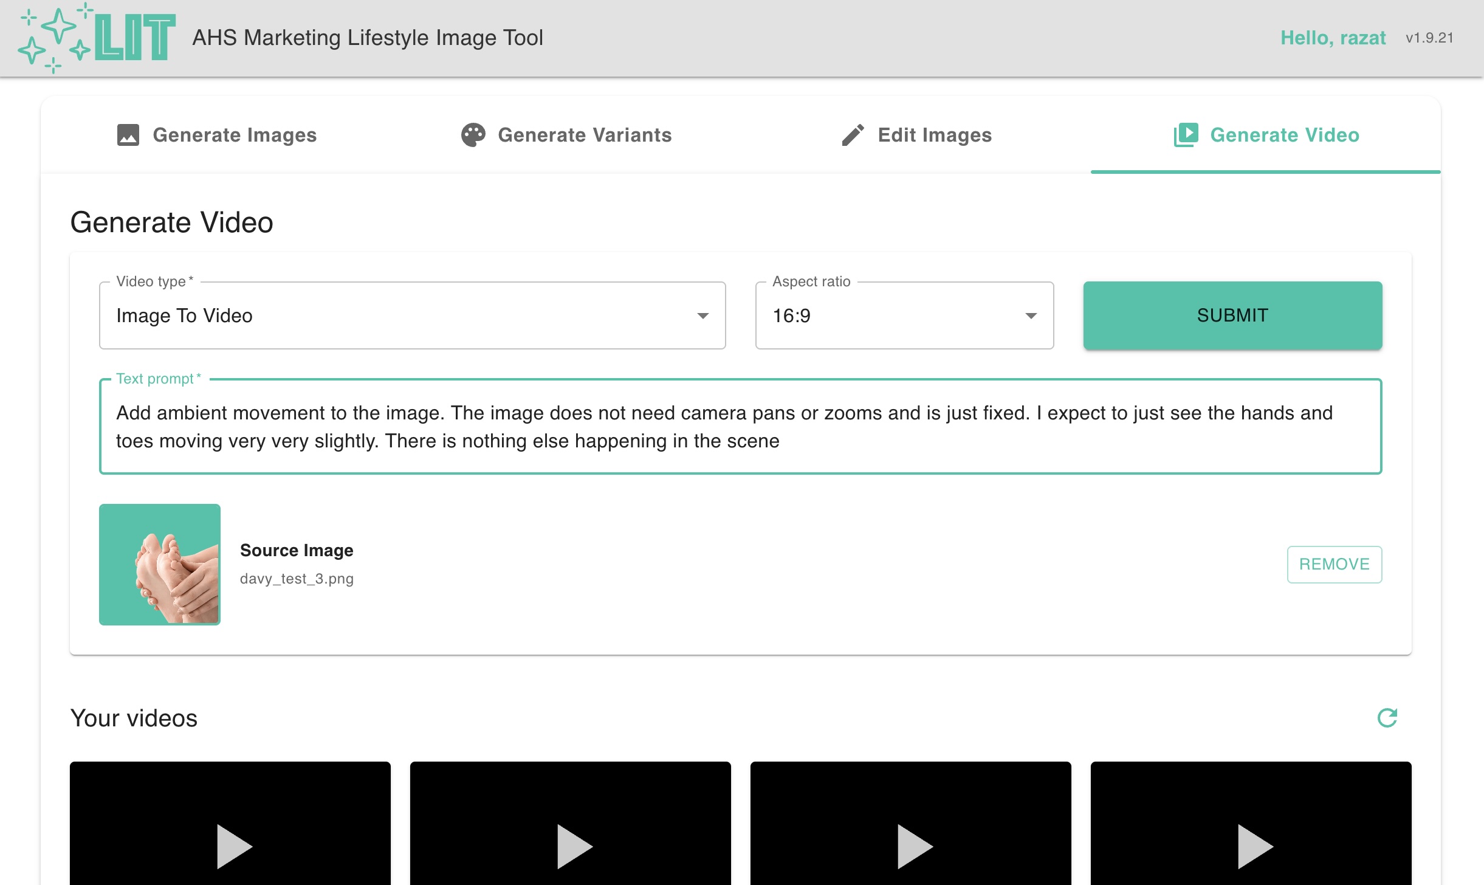Image resolution: width=1484 pixels, height=885 pixels.
Task: Click the pencil icon for Edit Images
Action: (x=853, y=135)
